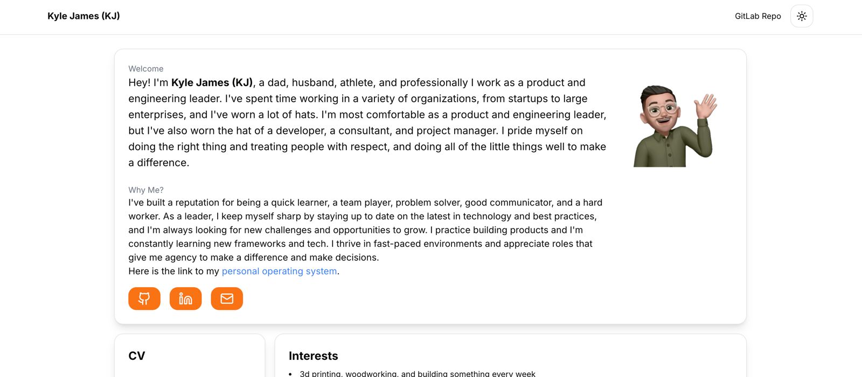Click the bullet point dot in Interests list
This screenshot has height=377, width=862.
click(290, 374)
